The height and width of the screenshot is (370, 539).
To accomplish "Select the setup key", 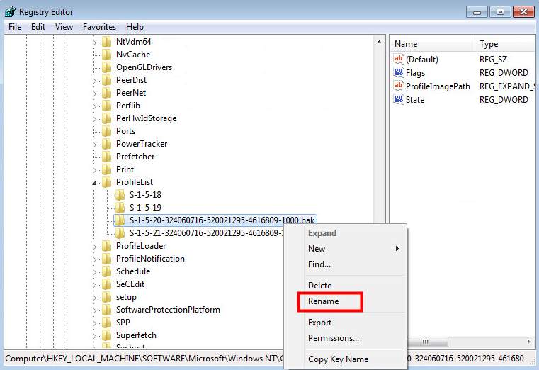I will pyautogui.click(x=126, y=297).
